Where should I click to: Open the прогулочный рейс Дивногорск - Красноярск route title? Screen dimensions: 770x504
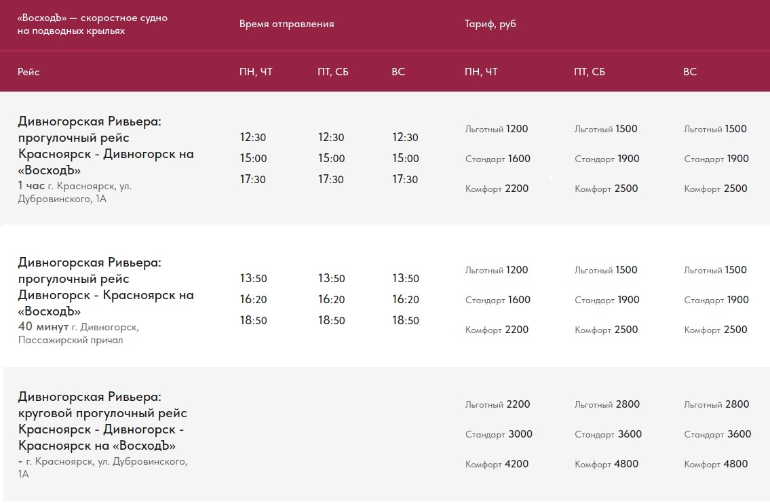click(x=106, y=286)
